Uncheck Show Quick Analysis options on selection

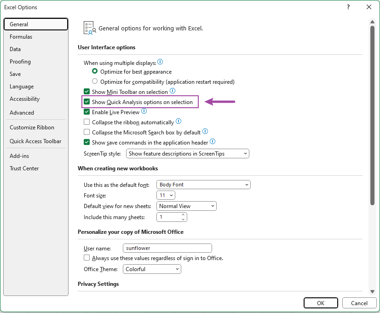tap(86, 102)
